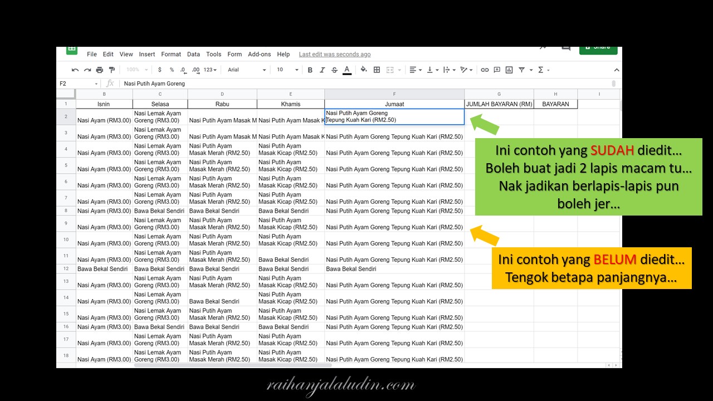Click the merge cells icon
713x401 pixels.
click(390, 70)
